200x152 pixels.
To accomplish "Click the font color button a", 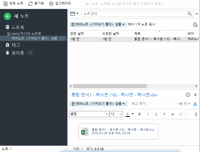I will (x=127, y=114).
